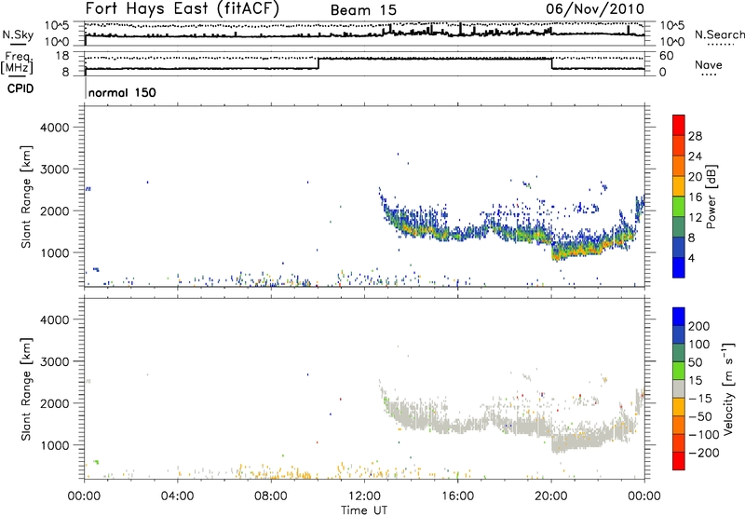This screenshot has height=516, width=745.
Task: Click the 'Power [dB]' color bar label
Action: [711, 197]
